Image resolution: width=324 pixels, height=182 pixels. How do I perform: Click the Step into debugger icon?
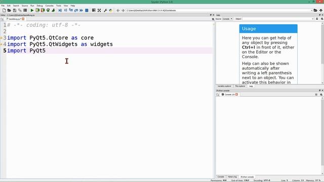[71, 10]
